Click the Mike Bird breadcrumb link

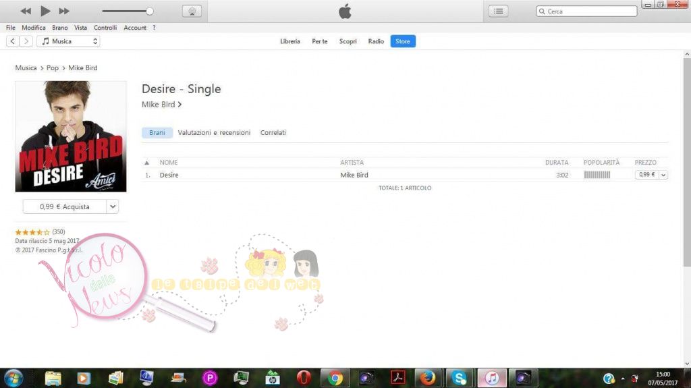(x=83, y=68)
